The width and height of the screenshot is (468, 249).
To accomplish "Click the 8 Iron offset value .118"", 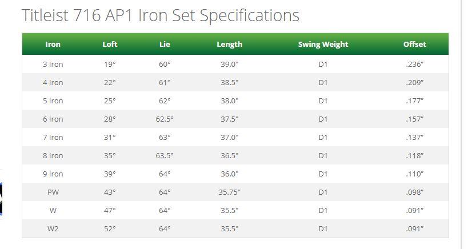I will pyautogui.click(x=414, y=156).
